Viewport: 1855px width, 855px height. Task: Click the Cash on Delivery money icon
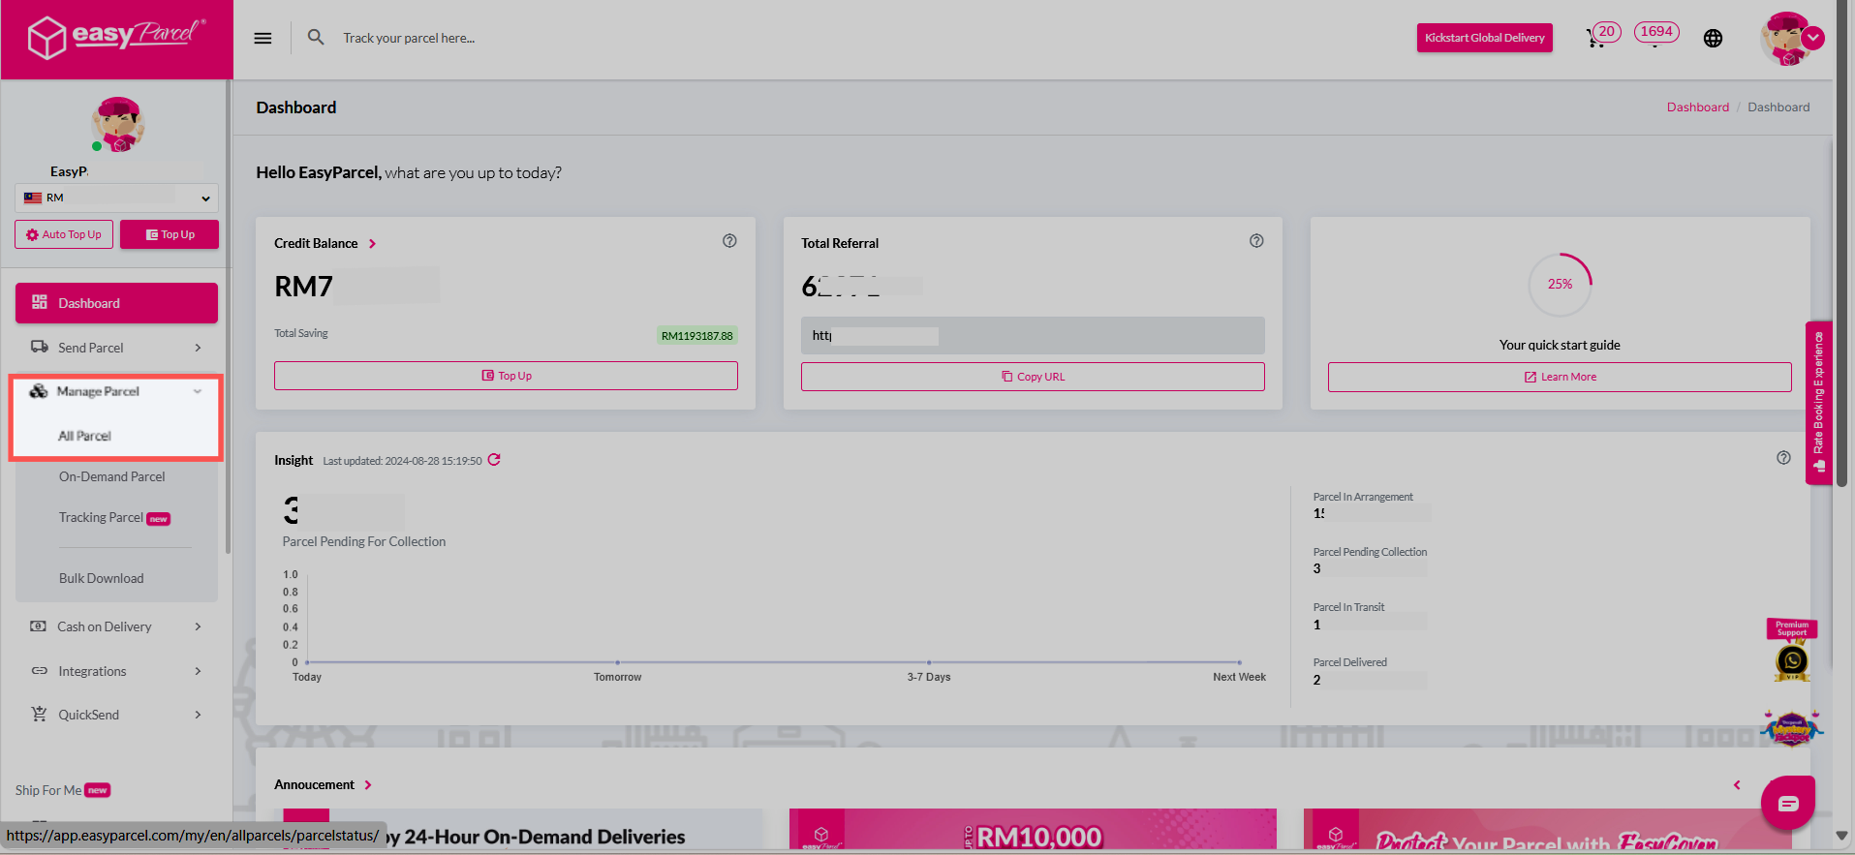(x=39, y=626)
